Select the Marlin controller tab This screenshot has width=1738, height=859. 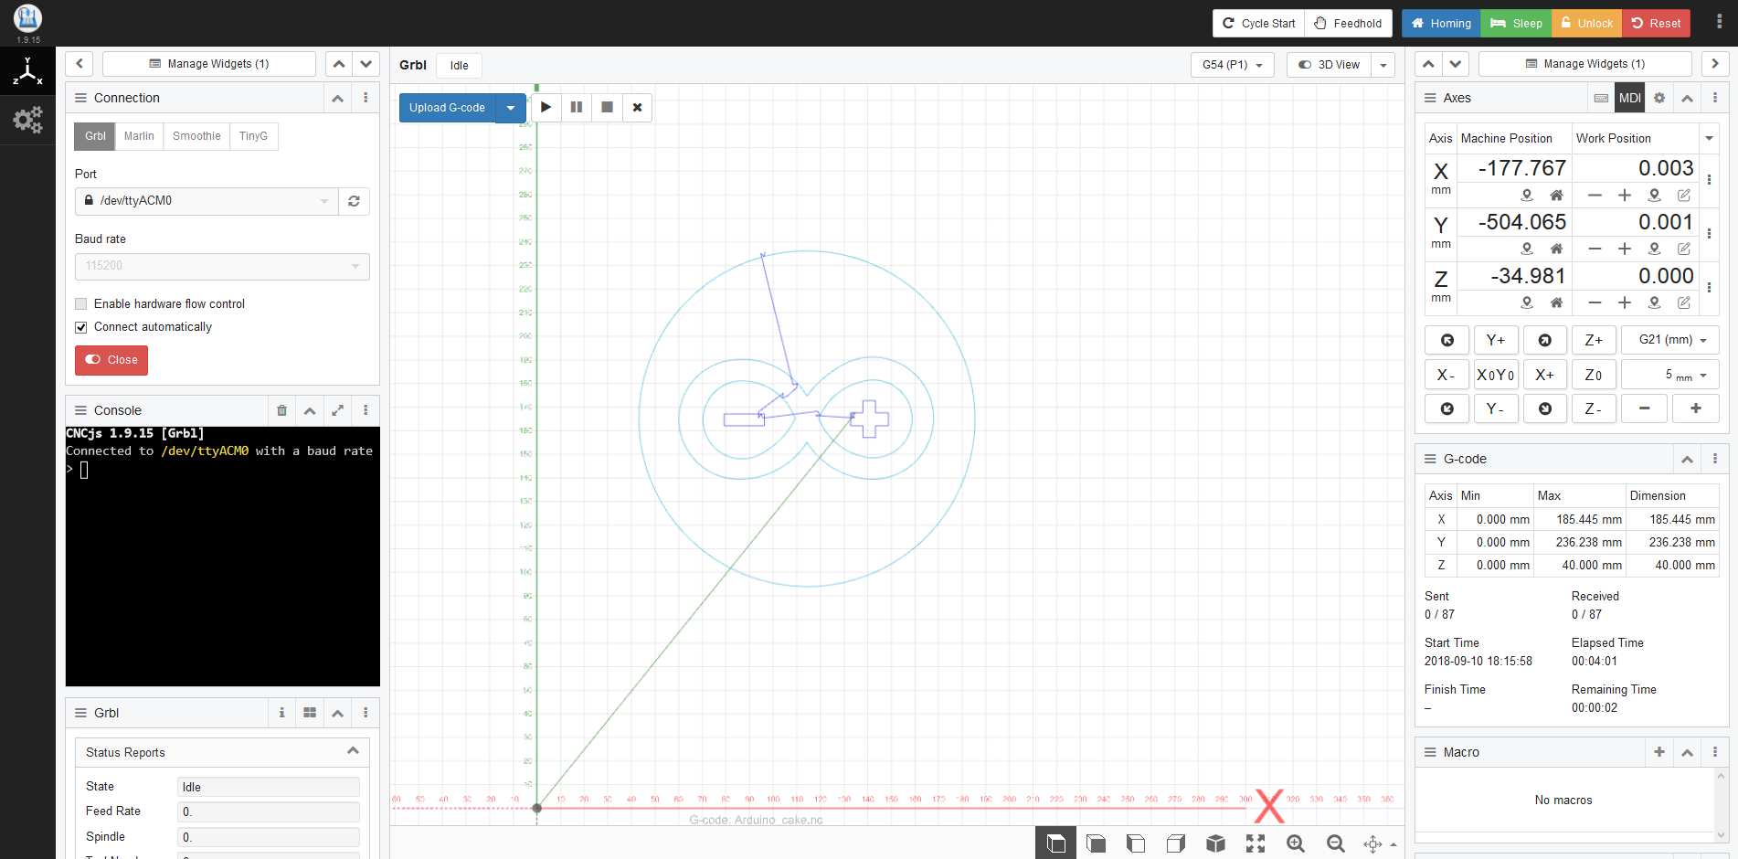139,136
